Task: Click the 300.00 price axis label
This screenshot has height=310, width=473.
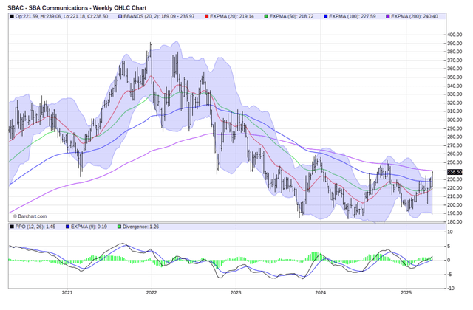Action: click(x=455, y=120)
